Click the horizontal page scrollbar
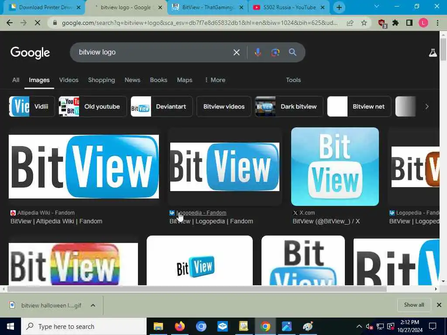This screenshot has height=335, width=447. [x=197, y=289]
